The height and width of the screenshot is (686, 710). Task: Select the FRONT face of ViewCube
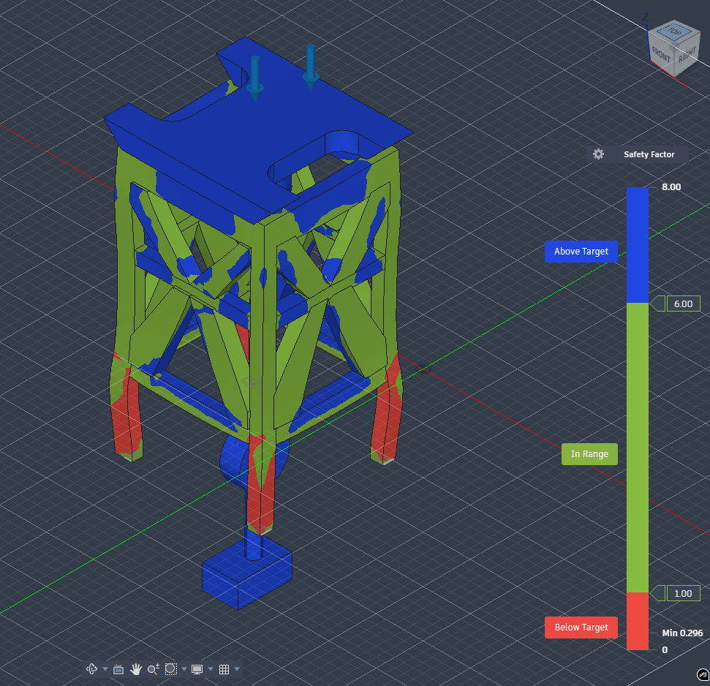point(661,55)
